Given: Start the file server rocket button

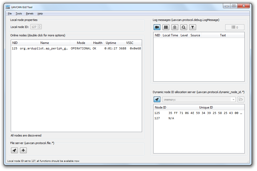Looking at the screenshot, I should pyautogui.click(x=14, y=150).
